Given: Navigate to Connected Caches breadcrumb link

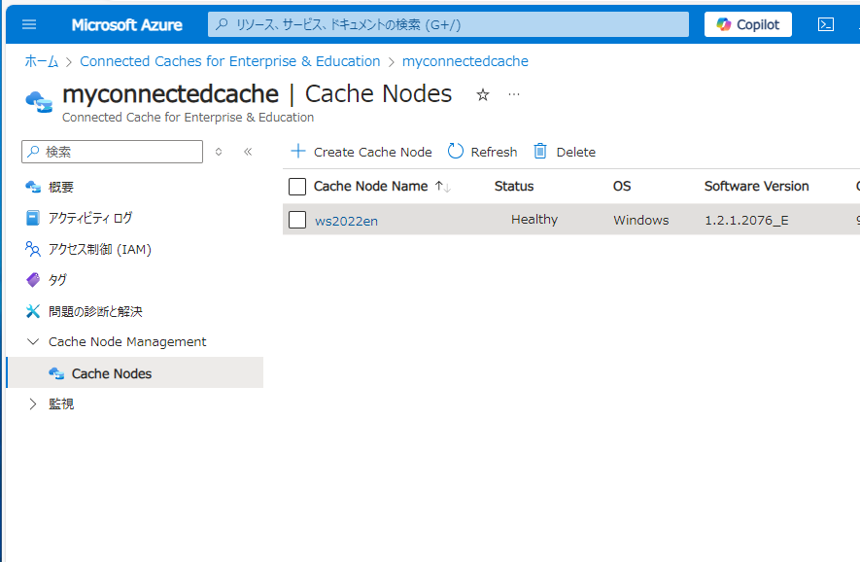Looking at the screenshot, I should 229,60.
